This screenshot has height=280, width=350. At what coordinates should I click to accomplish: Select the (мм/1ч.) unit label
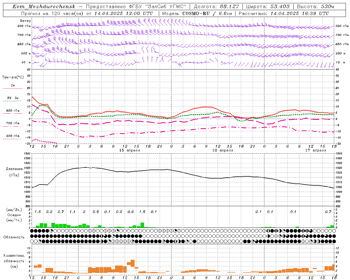(14, 220)
